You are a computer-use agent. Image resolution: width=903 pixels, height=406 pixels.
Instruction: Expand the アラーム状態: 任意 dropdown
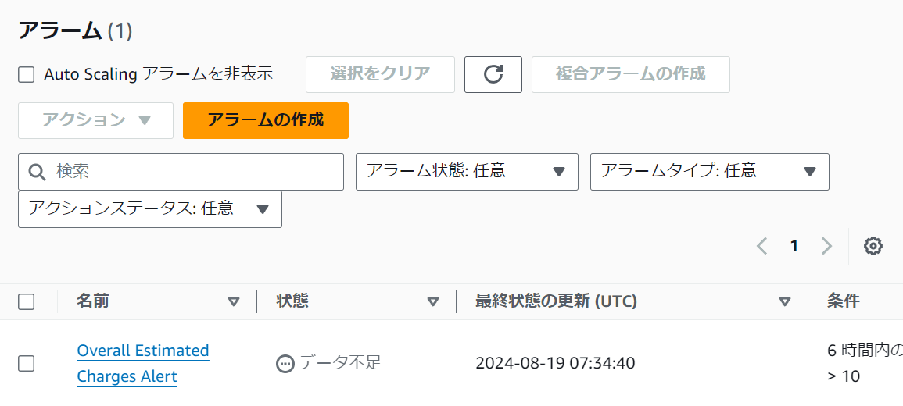[467, 171]
